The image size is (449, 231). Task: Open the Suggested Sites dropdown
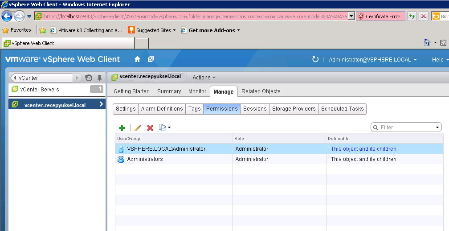click(x=152, y=30)
